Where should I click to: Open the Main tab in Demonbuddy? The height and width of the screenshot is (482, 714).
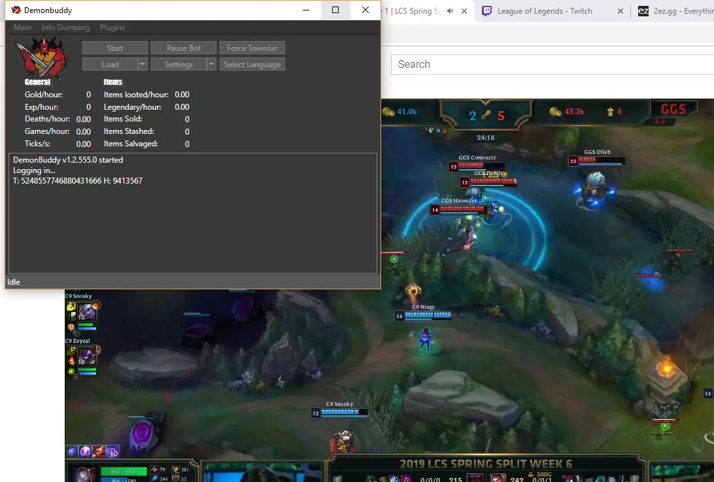click(22, 27)
